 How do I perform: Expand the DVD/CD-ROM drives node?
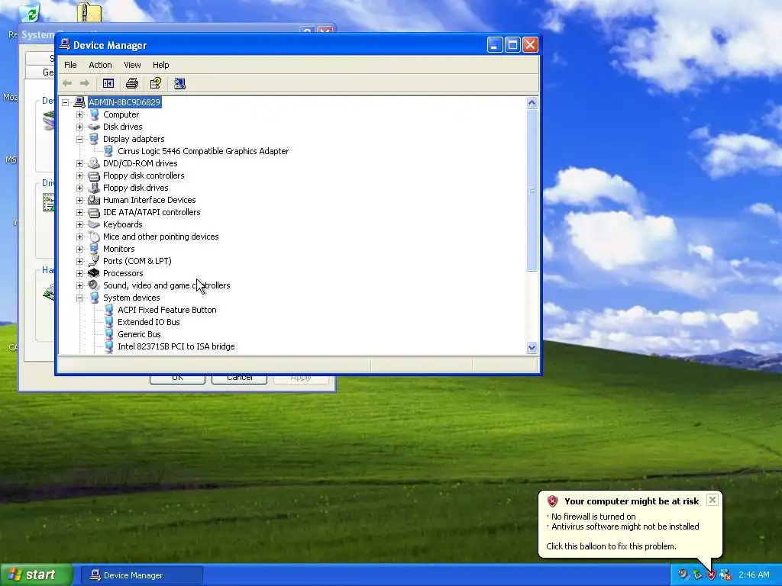coord(79,163)
